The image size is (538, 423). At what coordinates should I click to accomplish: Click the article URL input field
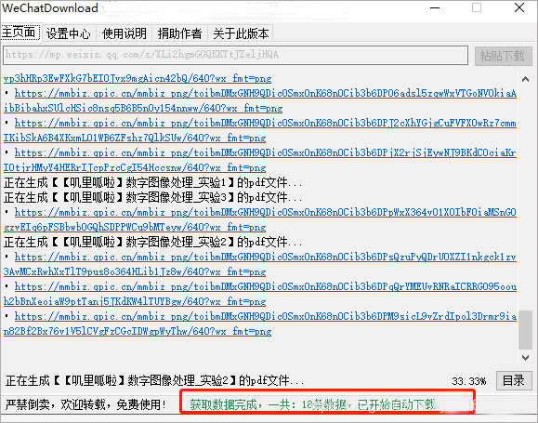235,55
